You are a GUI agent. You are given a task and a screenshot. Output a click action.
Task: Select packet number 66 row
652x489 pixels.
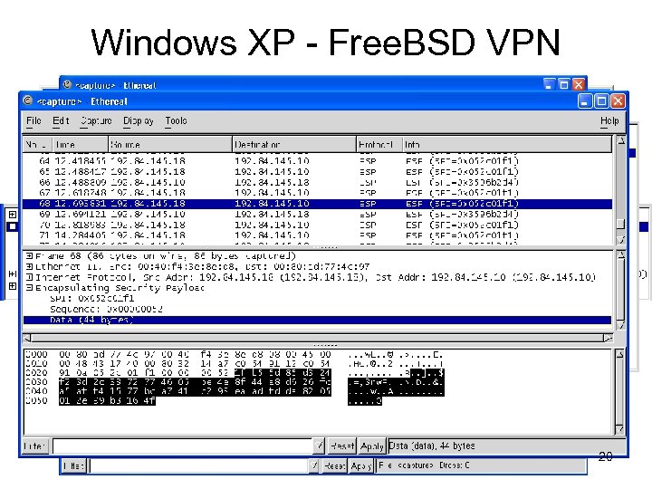(x=317, y=183)
